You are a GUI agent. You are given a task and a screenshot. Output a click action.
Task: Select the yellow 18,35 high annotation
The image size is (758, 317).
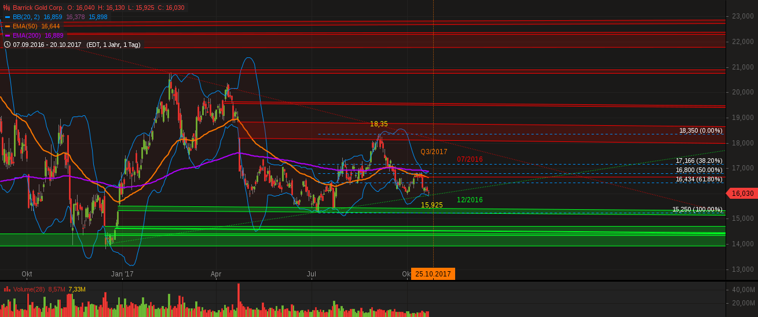point(379,124)
